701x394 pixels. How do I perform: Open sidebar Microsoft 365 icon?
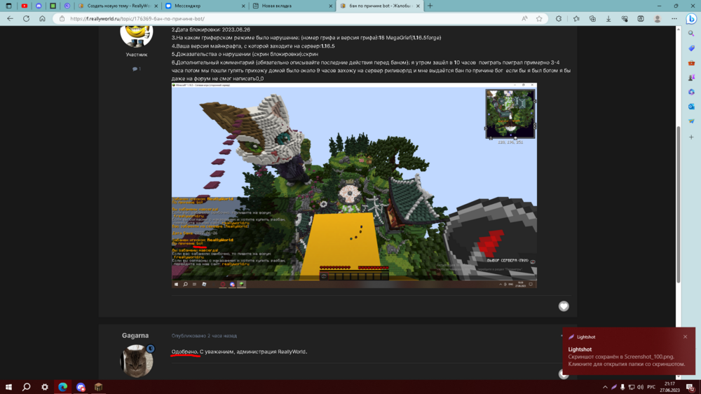click(691, 92)
